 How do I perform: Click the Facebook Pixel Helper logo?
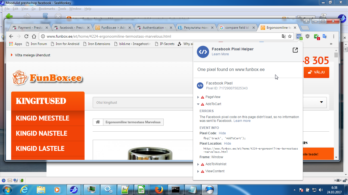click(x=203, y=52)
